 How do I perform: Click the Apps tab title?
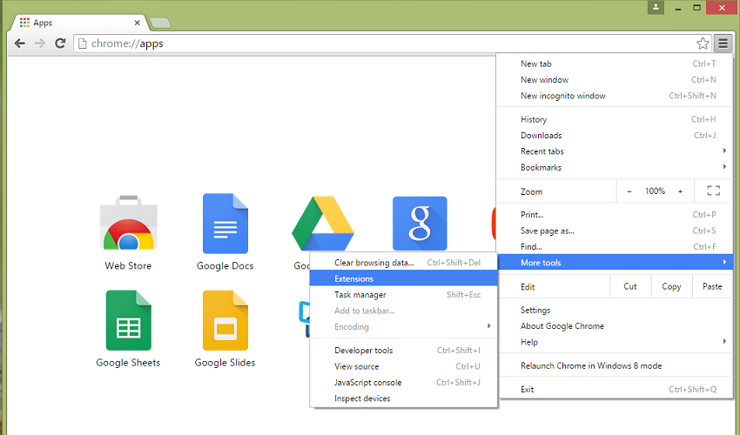coord(43,23)
